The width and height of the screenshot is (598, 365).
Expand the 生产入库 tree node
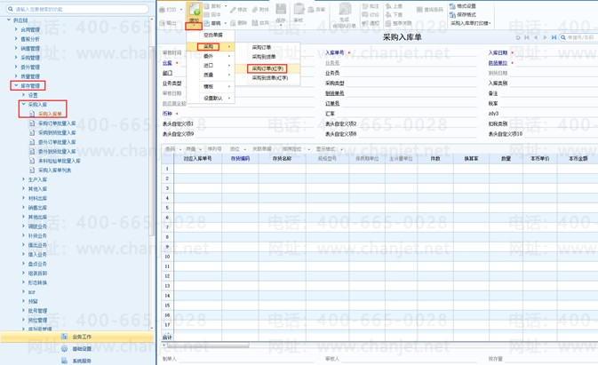click(23, 179)
